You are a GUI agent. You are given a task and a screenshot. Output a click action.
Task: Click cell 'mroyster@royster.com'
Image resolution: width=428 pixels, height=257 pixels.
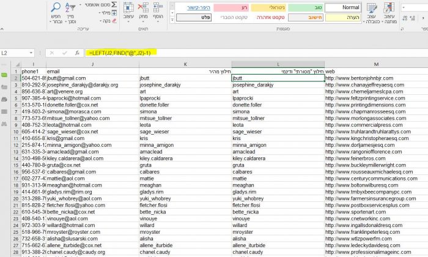92,232
